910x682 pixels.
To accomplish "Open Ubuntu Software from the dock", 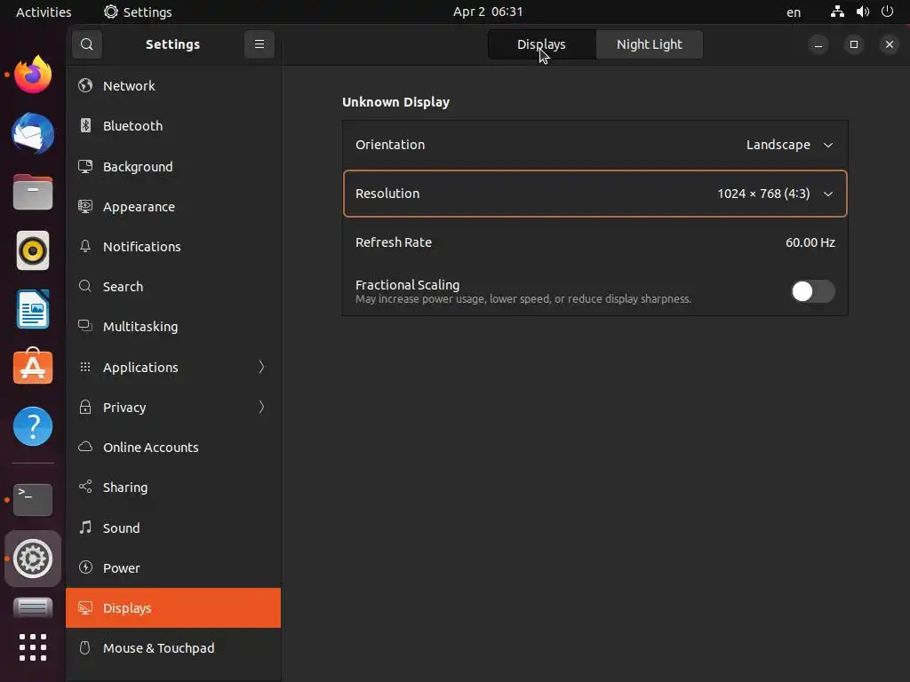I will point(33,368).
